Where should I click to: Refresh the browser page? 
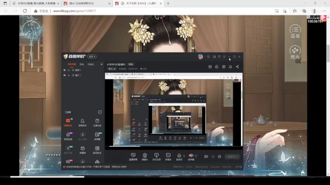[x=25, y=11]
